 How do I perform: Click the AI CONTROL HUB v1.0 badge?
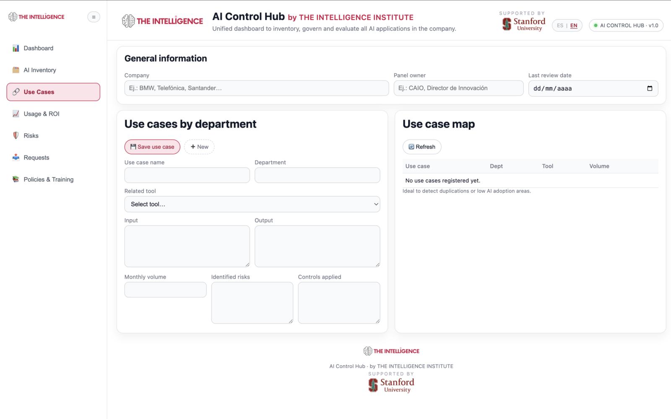[x=626, y=26]
